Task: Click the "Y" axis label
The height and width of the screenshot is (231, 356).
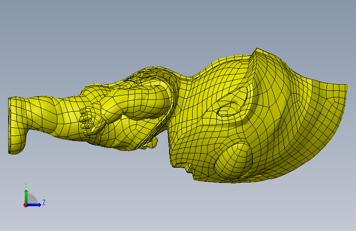Action: 26,185
